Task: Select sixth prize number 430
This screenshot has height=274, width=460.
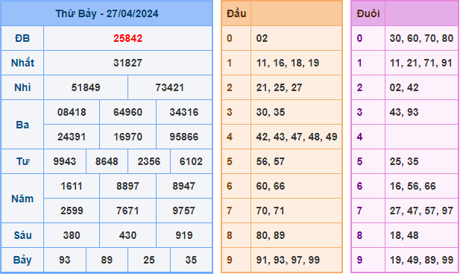Action: click(x=128, y=235)
